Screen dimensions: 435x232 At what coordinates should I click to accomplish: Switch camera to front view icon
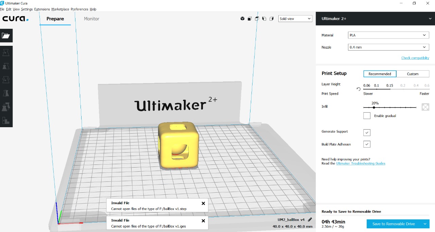(249, 19)
